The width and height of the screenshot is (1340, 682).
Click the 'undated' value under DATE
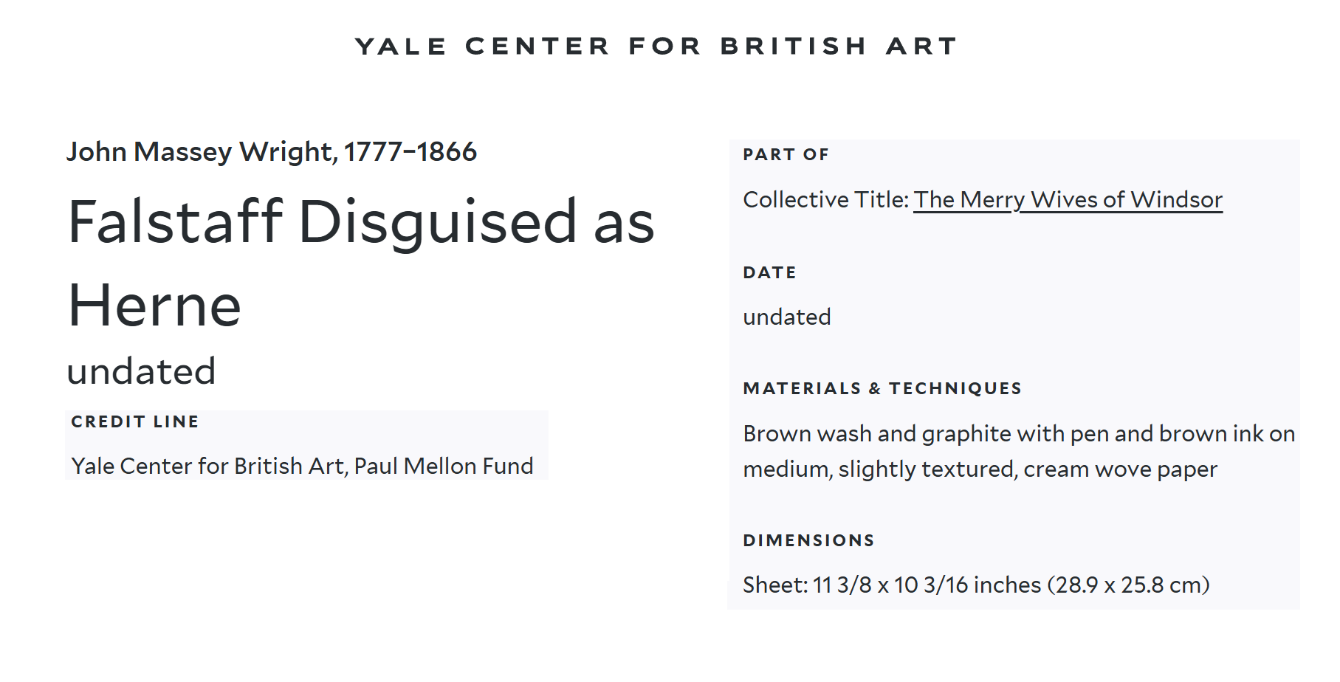pos(786,317)
